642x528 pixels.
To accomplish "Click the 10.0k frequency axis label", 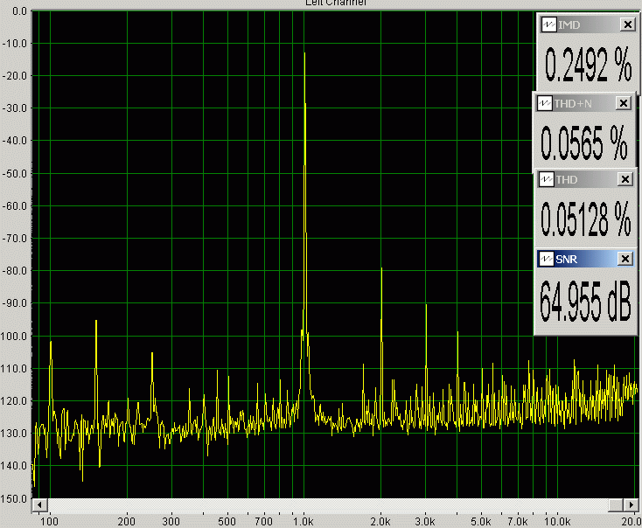I will click(557, 522).
